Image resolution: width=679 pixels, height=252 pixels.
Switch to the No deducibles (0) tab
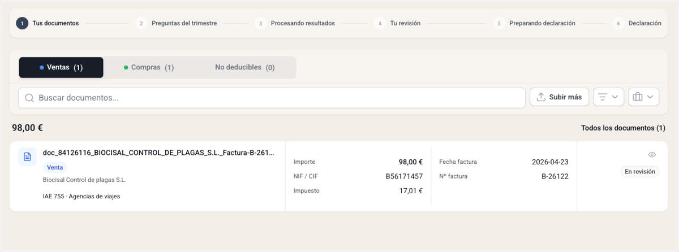coord(244,67)
